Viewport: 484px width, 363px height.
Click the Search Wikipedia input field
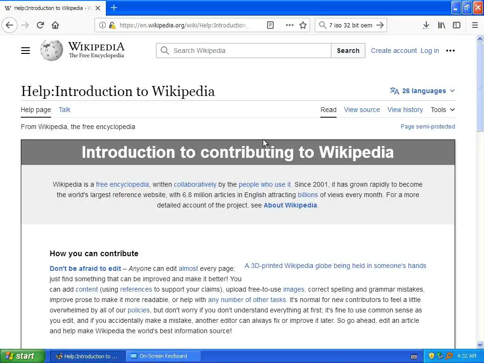(x=243, y=51)
